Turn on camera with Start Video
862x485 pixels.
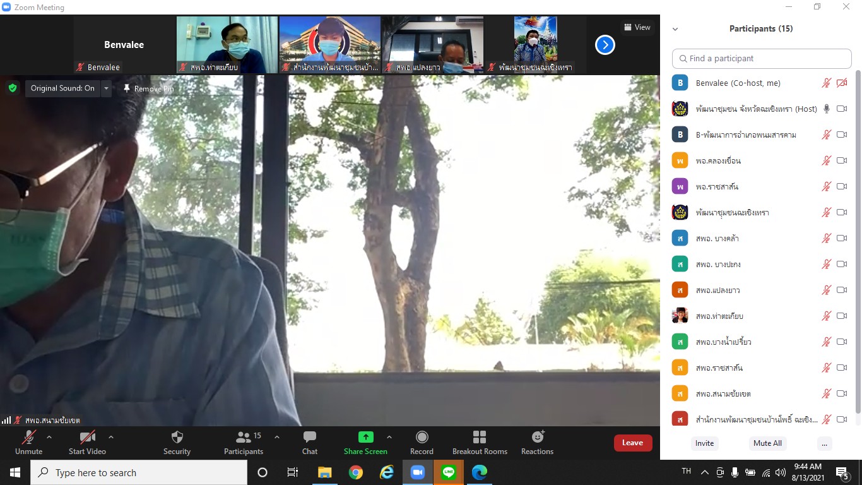coord(87,438)
